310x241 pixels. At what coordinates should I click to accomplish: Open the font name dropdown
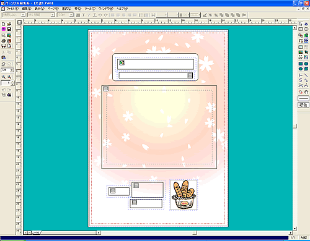pyautogui.click(x=53, y=15)
